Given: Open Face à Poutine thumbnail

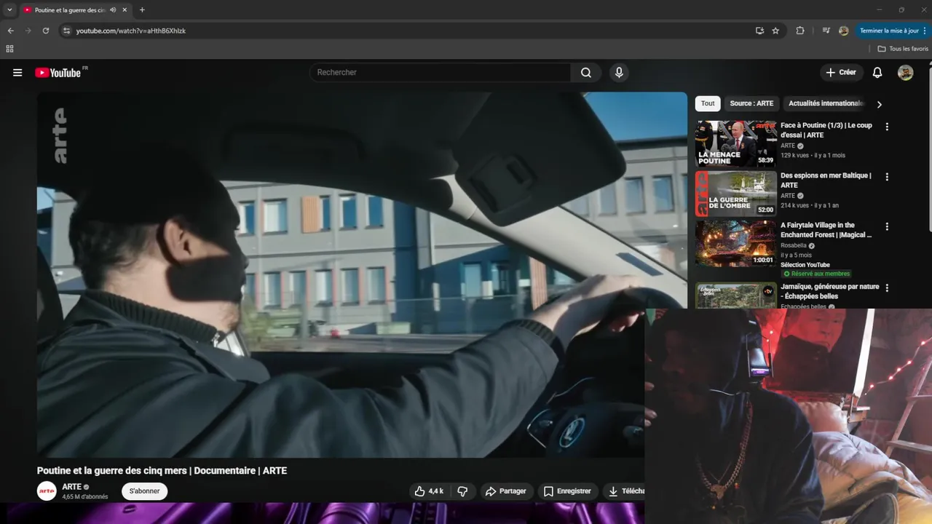Looking at the screenshot, I should (x=735, y=143).
